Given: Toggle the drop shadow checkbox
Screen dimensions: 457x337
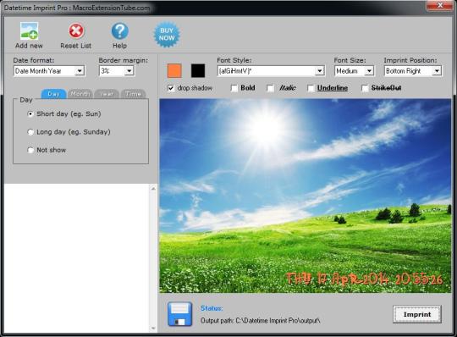Looking at the screenshot, I should click(171, 88).
